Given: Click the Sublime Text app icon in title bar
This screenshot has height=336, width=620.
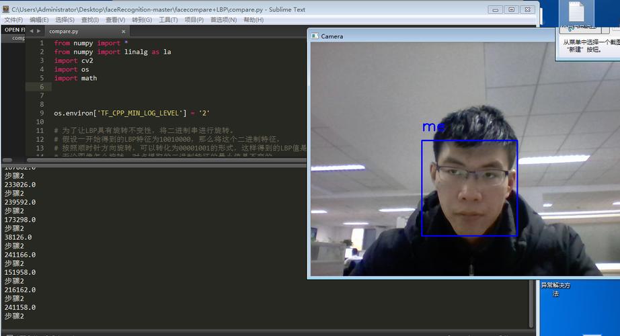Looking at the screenshot, I should (x=6, y=9).
